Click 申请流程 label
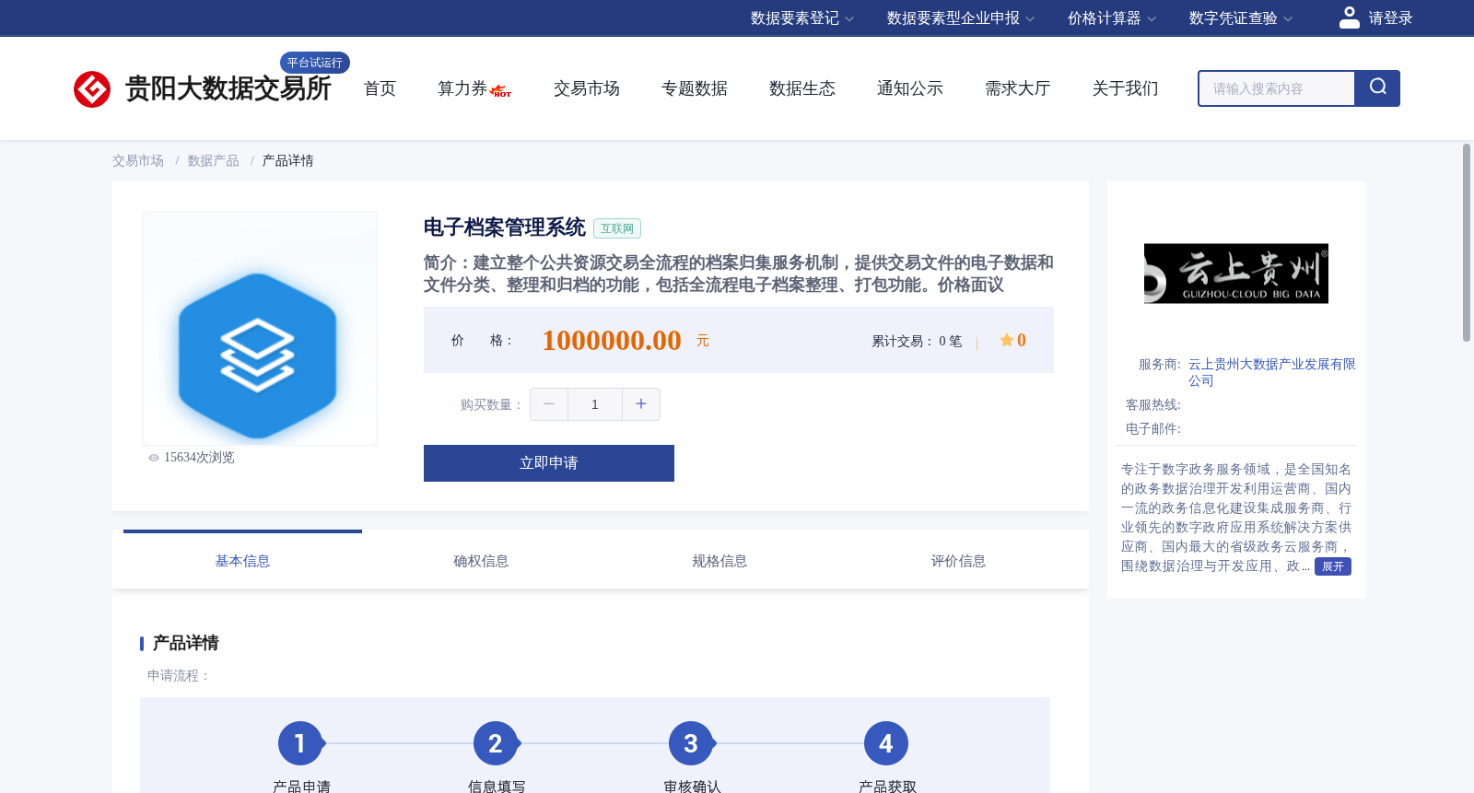The height and width of the screenshot is (793, 1474). [x=179, y=676]
